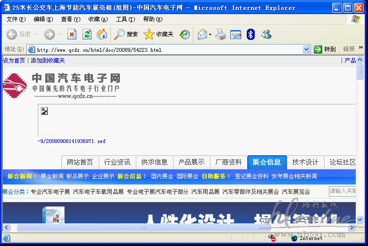Go to the Home page icon
The width and height of the screenshot is (368, 246).
[x=102, y=34]
